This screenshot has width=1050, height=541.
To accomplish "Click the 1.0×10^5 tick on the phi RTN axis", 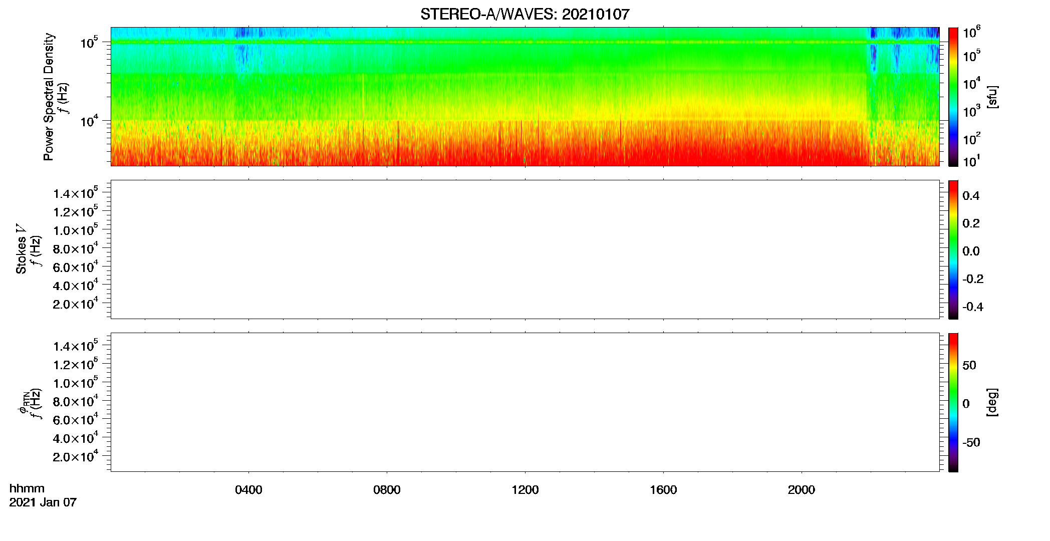I will point(76,383).
